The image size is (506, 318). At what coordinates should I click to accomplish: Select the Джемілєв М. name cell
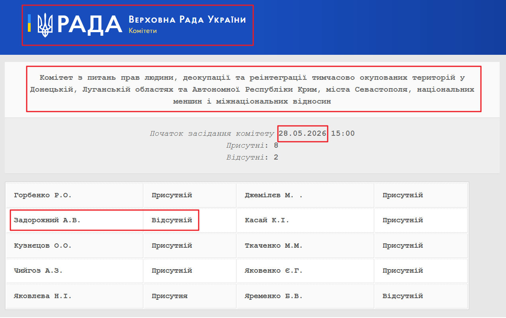coord(305,195)
